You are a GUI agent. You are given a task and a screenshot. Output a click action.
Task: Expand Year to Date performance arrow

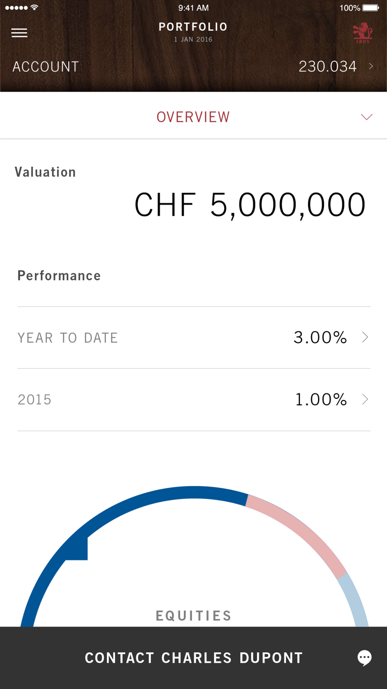(x=365, y=338)
